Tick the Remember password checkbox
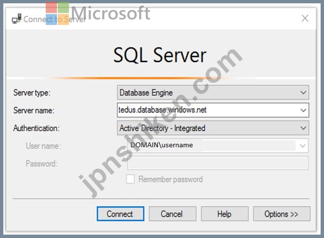This screenshot has height=238, width=324. pos(130,179)
